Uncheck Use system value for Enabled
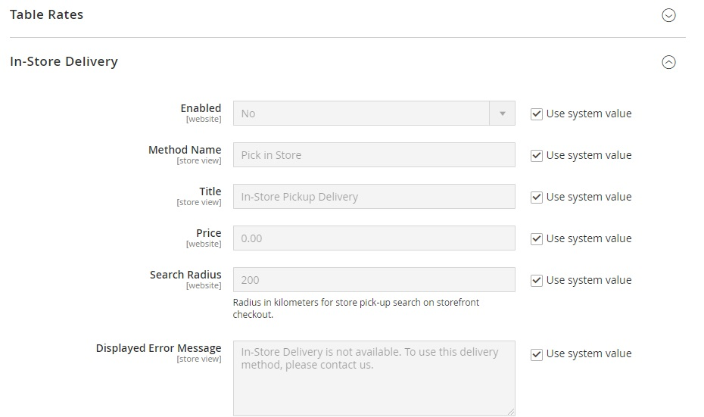Viewport: 704px width, 417px height. click(x=537, y=114)
